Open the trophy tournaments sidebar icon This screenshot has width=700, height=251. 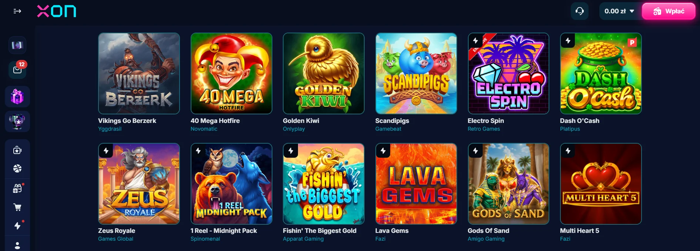[17, 121]
